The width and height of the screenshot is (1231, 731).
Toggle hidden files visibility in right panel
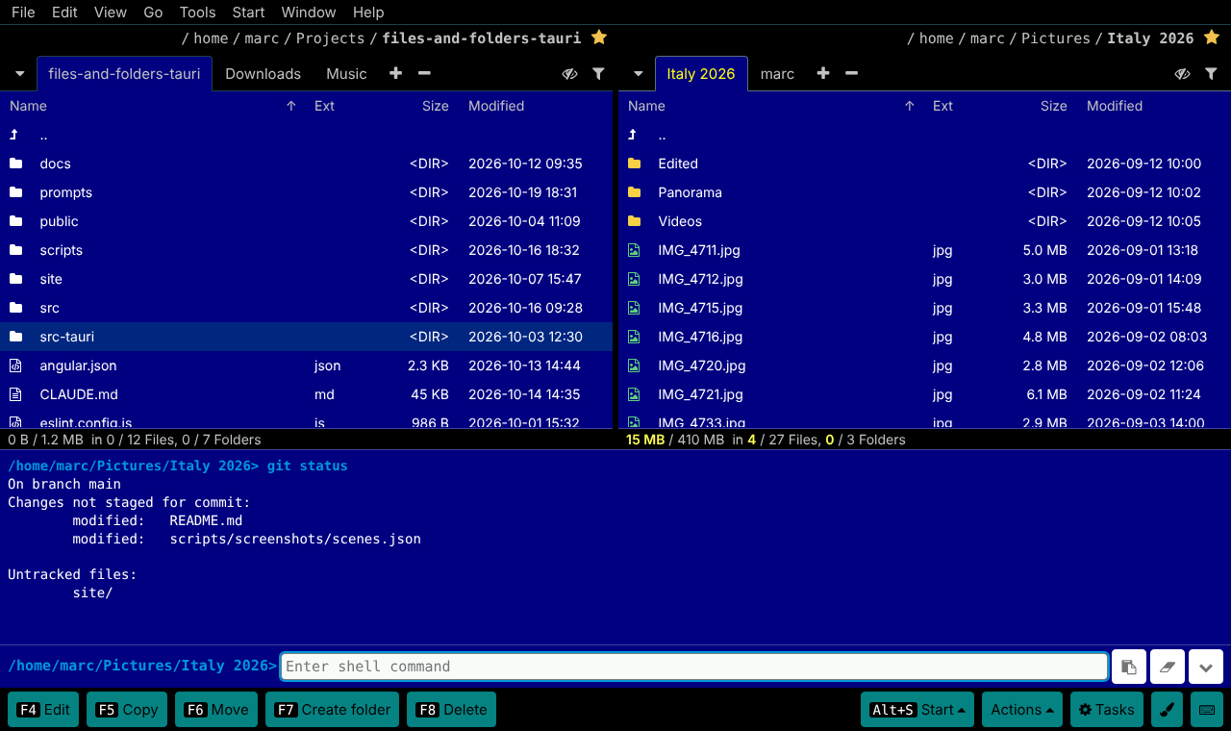point(1182,73)
